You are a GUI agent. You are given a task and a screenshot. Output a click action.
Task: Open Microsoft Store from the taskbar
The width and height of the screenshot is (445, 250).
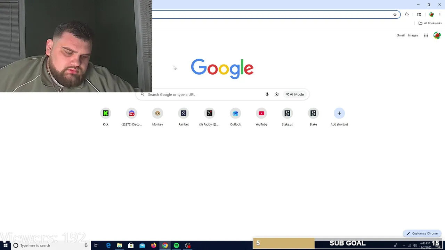pos(131,245)
